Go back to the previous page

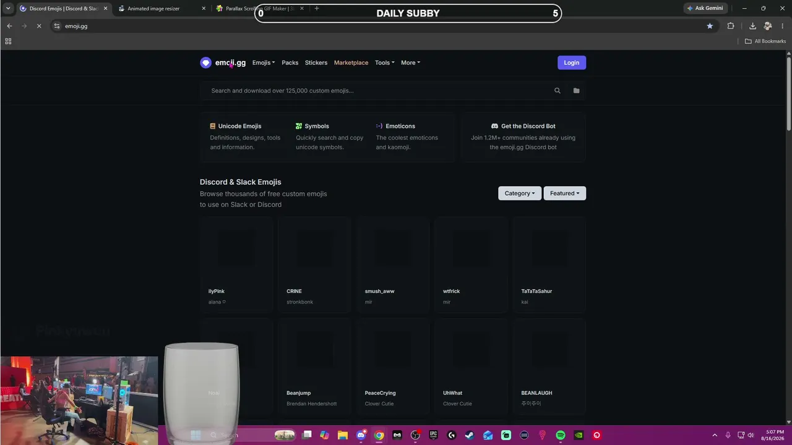point(9,26)
